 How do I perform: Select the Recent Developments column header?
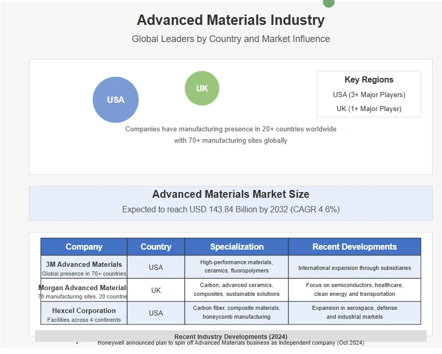pos(354,247)
